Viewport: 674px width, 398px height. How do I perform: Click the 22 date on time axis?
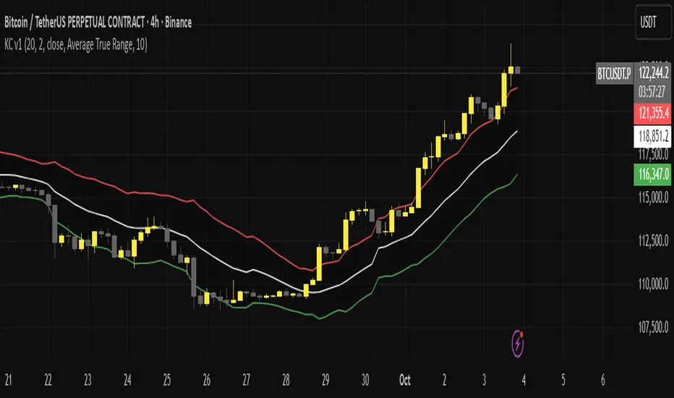click(48, 380)
